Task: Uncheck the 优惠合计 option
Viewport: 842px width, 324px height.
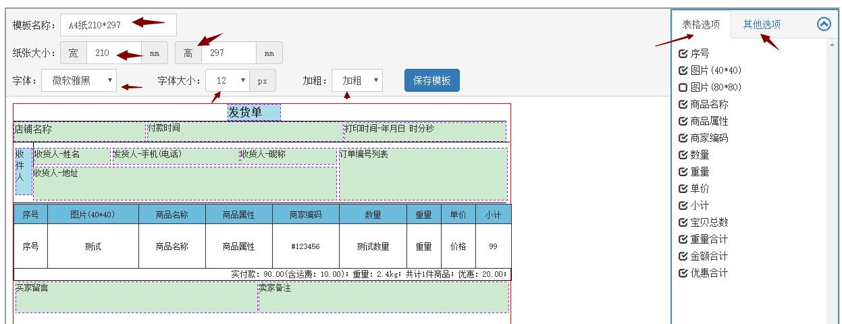Action: [x=683, y=273]
